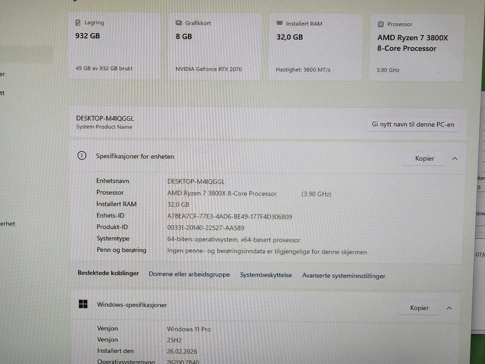Click the 3.90 GHz text in Prosessor card
The width and height of the screenshot is (485, 364).
point(388,70)
